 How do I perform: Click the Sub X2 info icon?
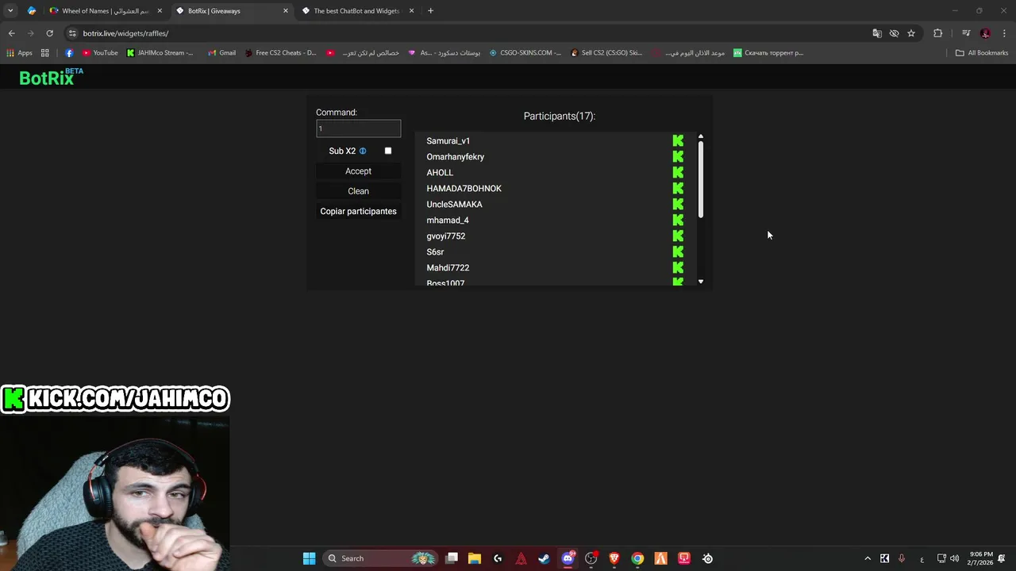(363, 151)
